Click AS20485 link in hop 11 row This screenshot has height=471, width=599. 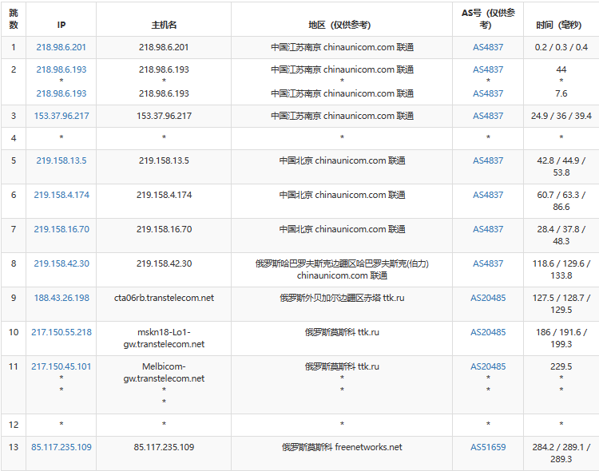[488, 367]
